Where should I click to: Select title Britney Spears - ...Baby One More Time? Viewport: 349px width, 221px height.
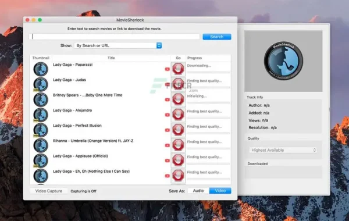coord(88,95)
